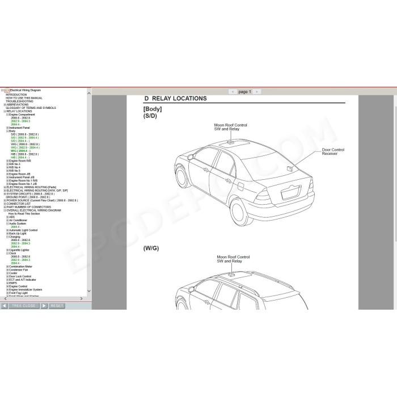Image resolution: width=397 pixels, height=397 pixels.
Task: Open GLOSSARY OF TERMS AND SYMBOLS
Action: coord(31,108)
